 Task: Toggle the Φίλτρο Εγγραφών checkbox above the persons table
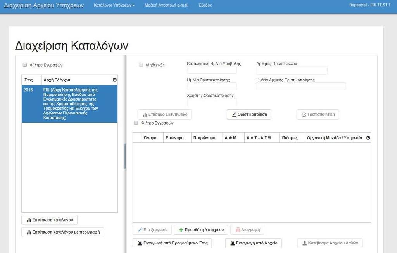[x=136, y=123]
